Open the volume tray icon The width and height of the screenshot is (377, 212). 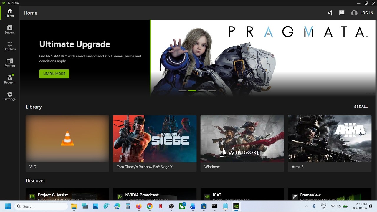339,206
